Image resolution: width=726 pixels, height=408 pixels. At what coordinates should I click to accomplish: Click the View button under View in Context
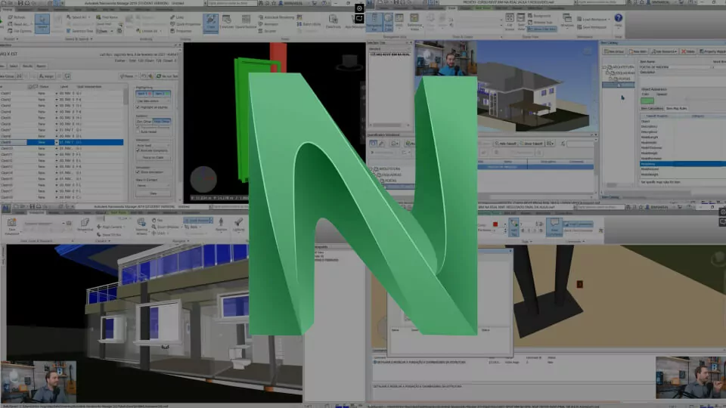[x=154, y=193]
